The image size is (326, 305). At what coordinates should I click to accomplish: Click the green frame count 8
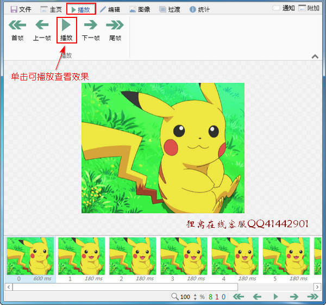coord(210,297)
